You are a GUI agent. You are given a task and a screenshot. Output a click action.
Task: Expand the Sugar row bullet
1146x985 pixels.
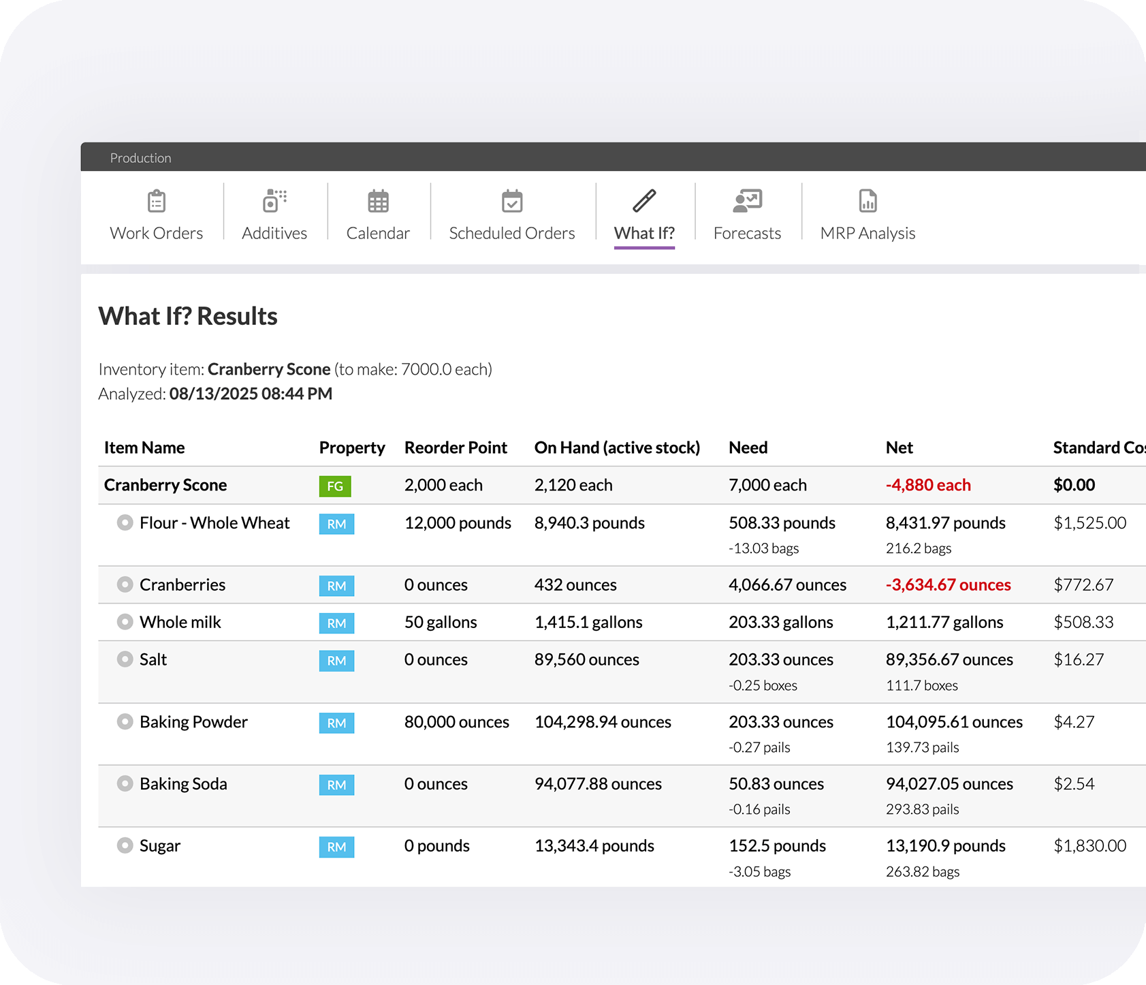pyautogui.click(x=125, y=845)
